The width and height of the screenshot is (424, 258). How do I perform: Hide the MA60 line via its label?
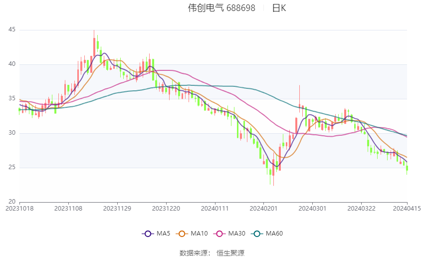[274, 234]
